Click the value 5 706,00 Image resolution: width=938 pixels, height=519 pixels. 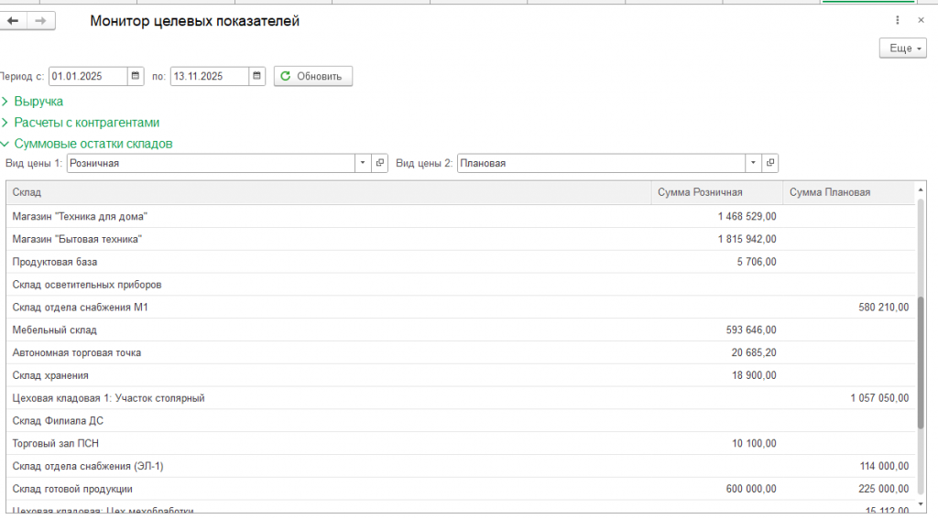[x=757, y=262]
